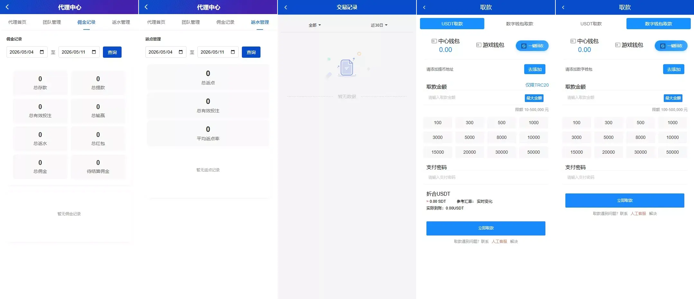Switch to USDT取款 from digital wallet screen

click(591, 24)
